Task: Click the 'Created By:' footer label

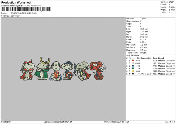Action: [x=6, y=122]
